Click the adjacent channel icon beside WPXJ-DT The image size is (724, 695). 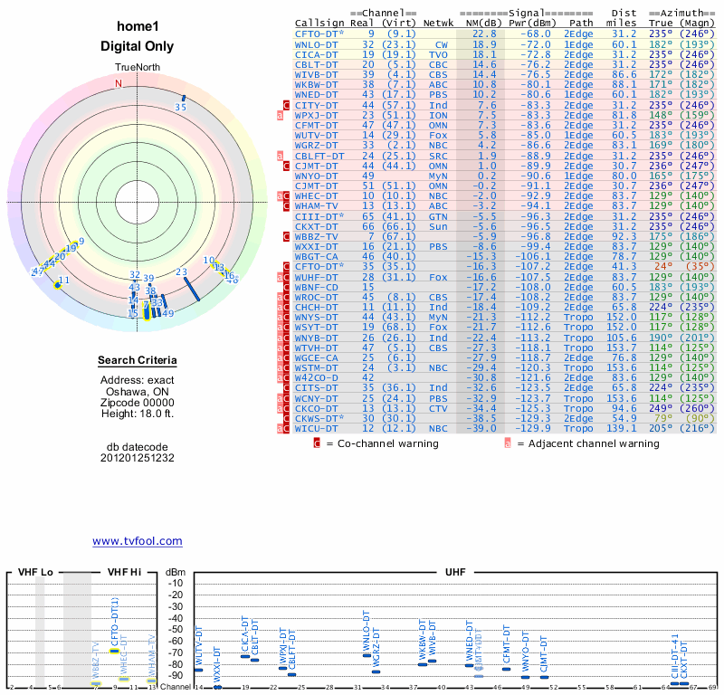click(x=280, y=116)
